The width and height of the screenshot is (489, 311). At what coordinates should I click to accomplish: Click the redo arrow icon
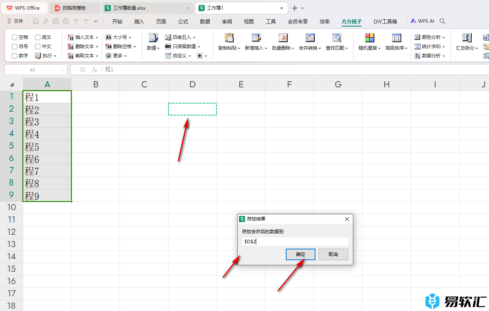(86, 22)
